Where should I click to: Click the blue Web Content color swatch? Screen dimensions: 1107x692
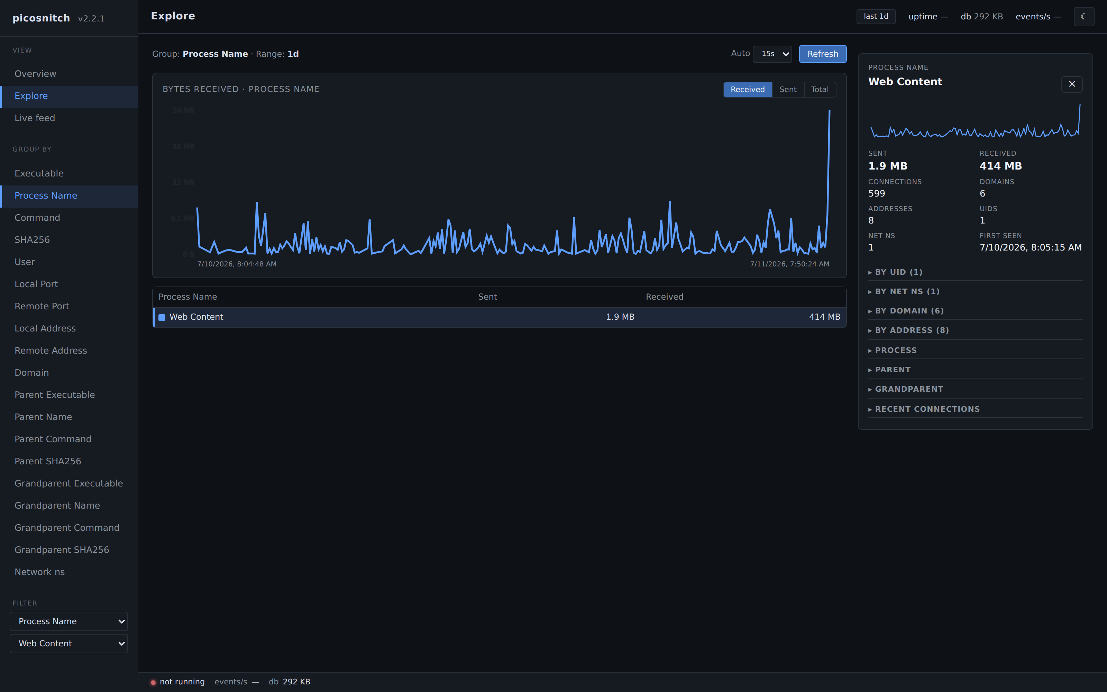point(162,317)
